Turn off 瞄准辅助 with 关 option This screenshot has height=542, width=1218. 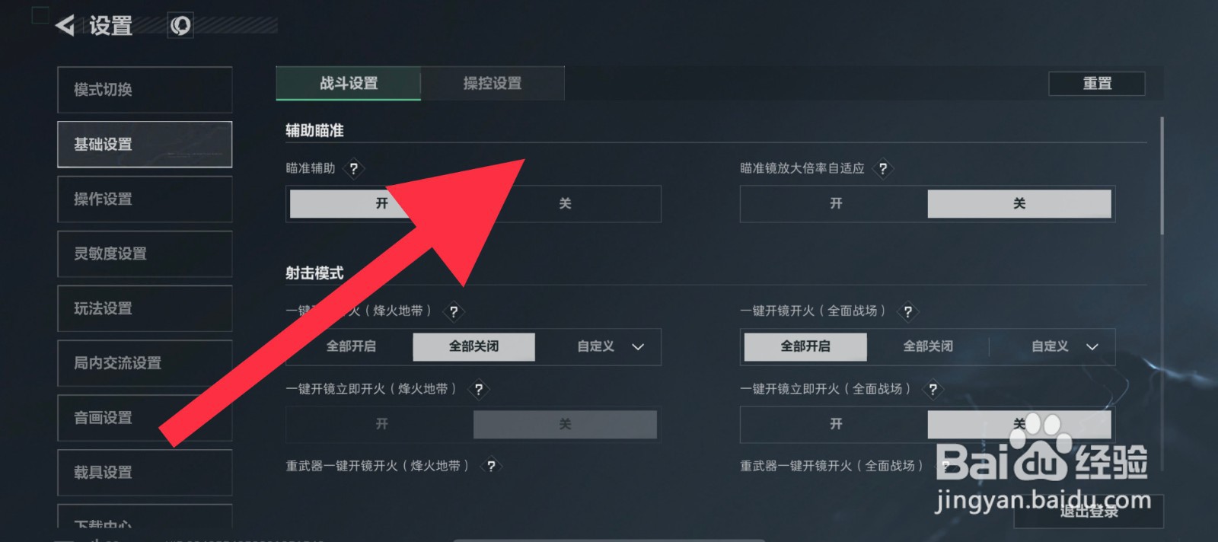click(565, 203)
